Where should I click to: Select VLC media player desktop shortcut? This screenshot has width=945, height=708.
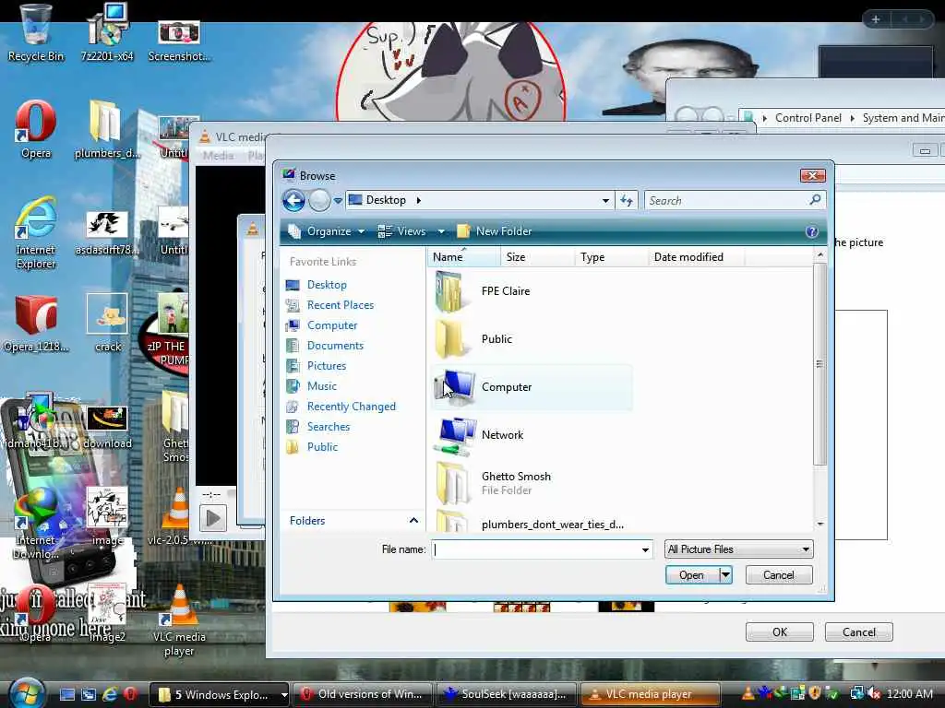179,620
